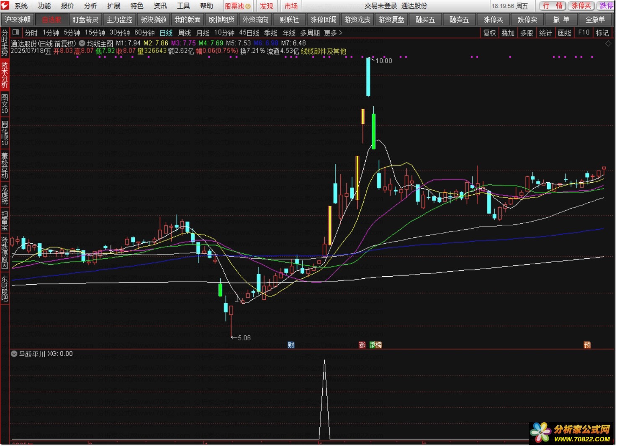Open the 股票池 stock pool button
The image size is (617, 446).
[237, 6]
